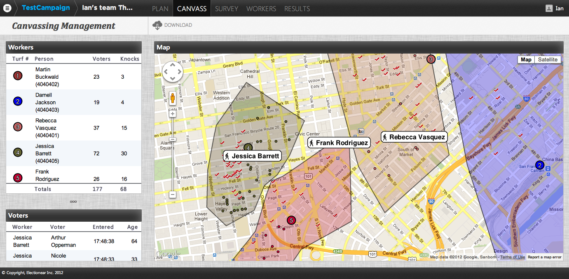The height and width of the screenshot is (279, 569).
Task: Click turf marker 5 on the map
Action: pyautogui.click(x=291, y=220)
